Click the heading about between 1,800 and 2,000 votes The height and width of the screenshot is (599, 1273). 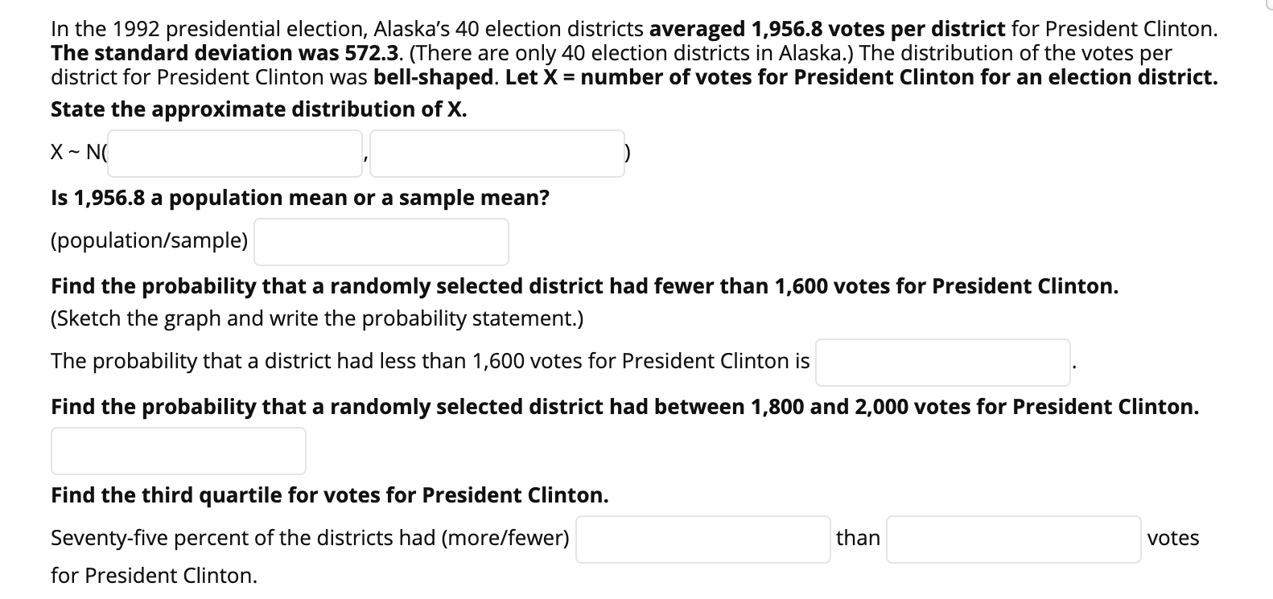pos(624,407)
